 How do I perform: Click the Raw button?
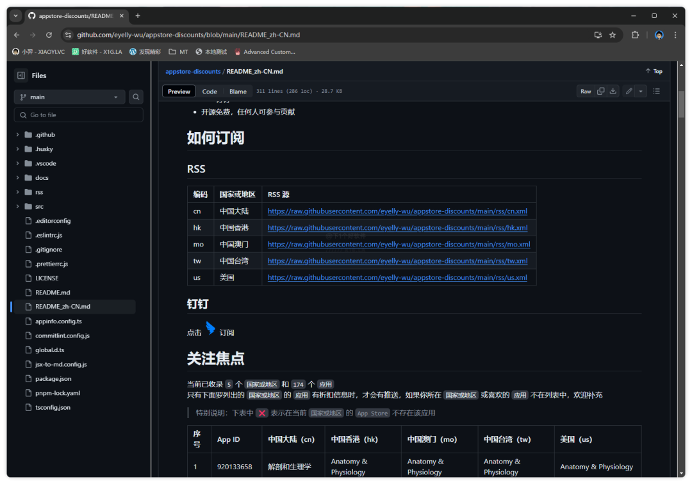(586, 92)
